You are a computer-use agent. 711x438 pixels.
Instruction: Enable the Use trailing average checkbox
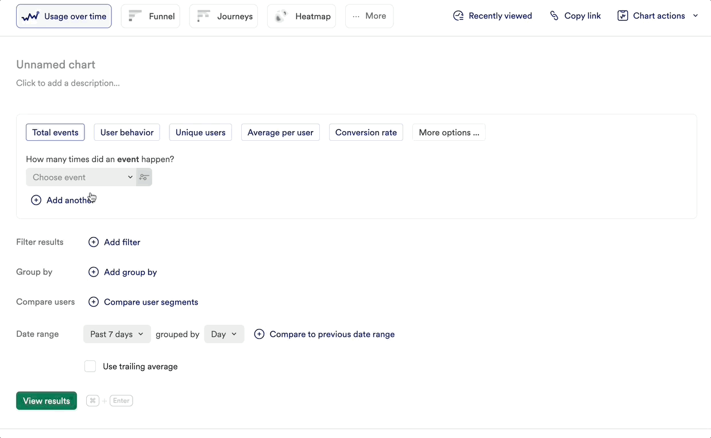(x=90, y=366)
